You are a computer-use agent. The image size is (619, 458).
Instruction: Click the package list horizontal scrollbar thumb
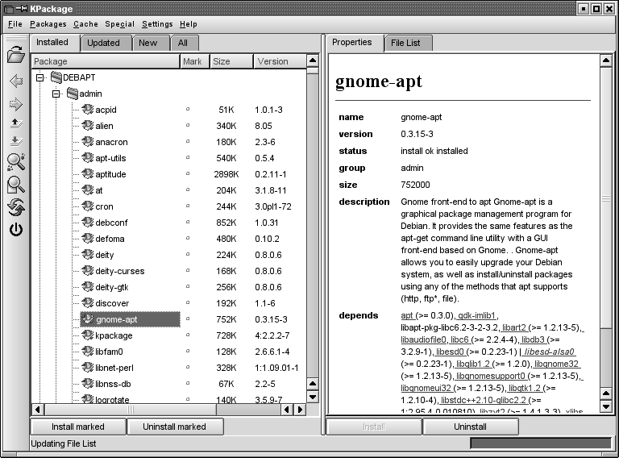(131, 410)
